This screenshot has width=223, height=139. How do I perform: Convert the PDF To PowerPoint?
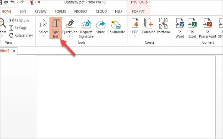click(x=208, y=28)
